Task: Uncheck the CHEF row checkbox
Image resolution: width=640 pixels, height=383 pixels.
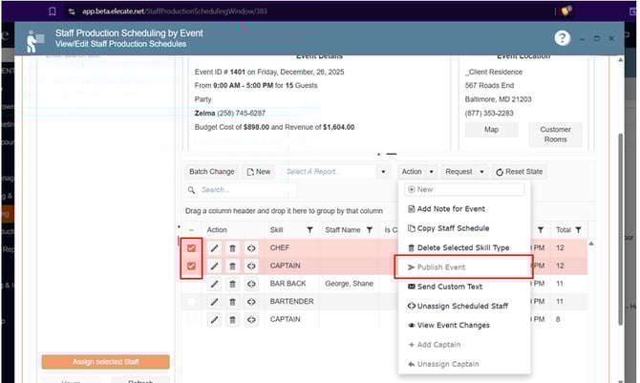Action: pyautogui.click(x=192, y=248)
